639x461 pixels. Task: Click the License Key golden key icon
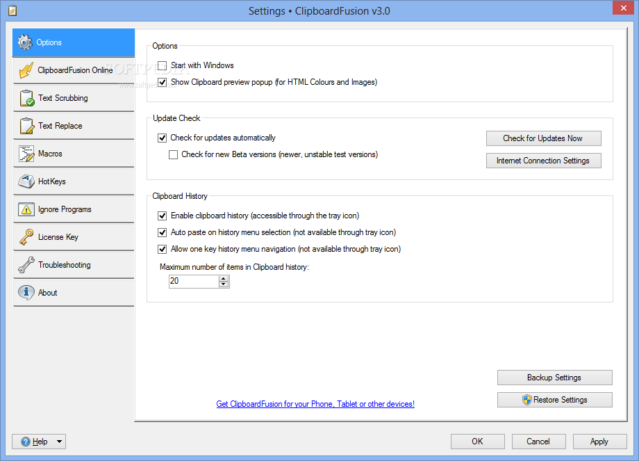click(26, 237)
